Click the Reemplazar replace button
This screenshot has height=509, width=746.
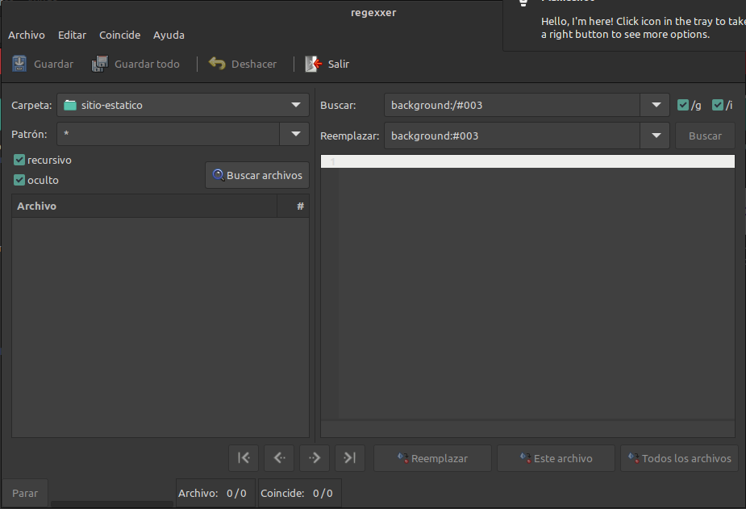432,458
